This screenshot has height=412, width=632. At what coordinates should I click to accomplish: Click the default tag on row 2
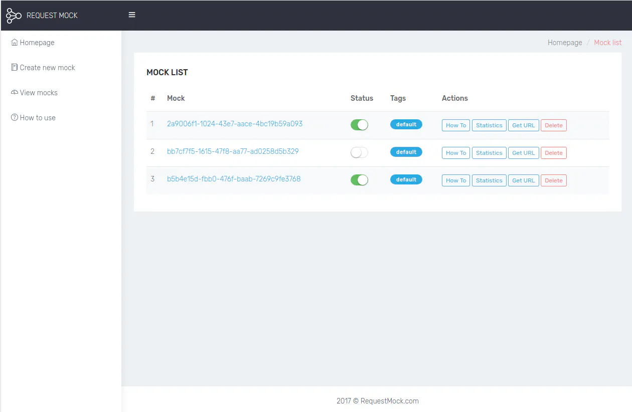pyautogui.click(x=406, y=152)
